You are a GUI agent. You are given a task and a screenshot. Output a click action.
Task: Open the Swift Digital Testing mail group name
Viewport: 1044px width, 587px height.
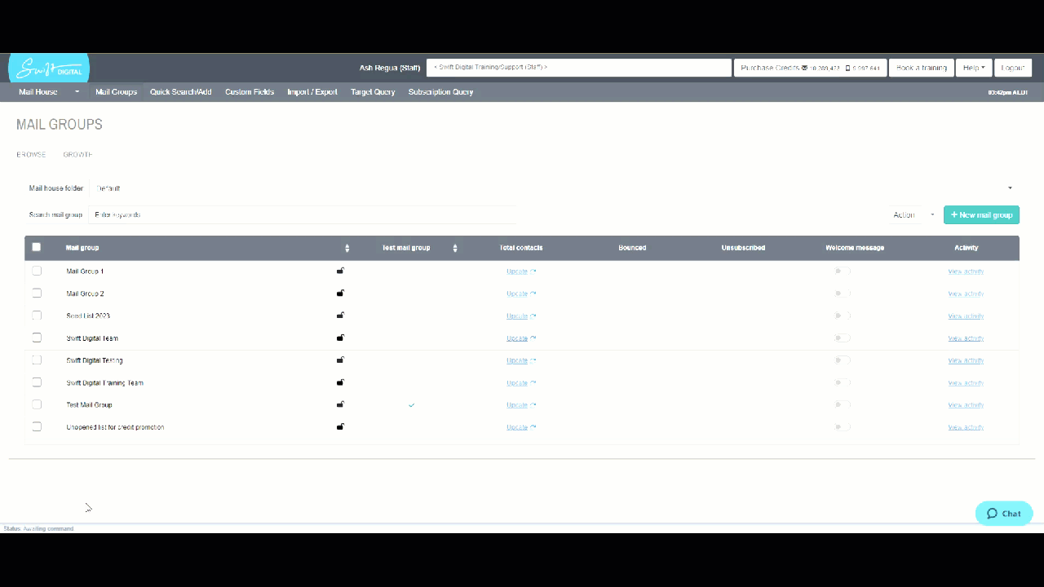pos(95,360)
